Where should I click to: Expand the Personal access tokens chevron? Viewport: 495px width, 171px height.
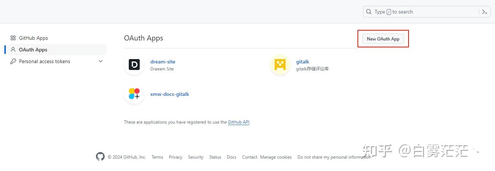tap(101, 61)
